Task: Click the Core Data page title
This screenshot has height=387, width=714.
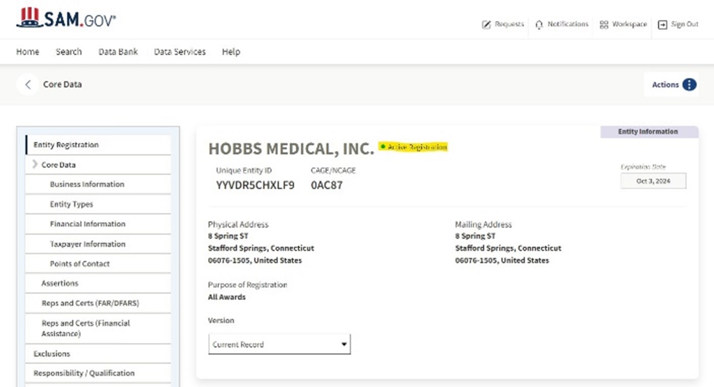Action: pos(62,84)
